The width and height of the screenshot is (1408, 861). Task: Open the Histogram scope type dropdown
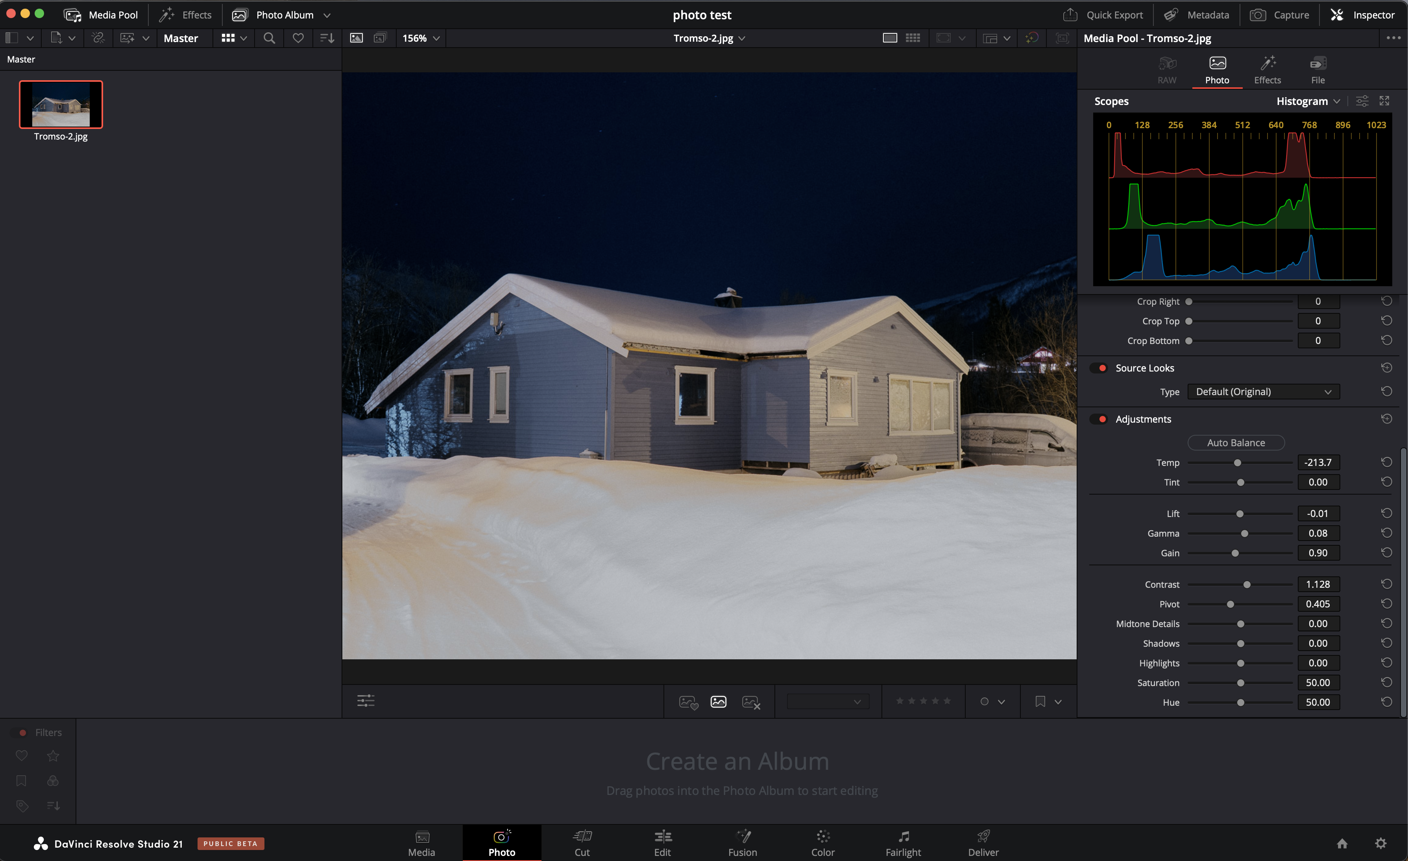click(x=1308, y=101)
